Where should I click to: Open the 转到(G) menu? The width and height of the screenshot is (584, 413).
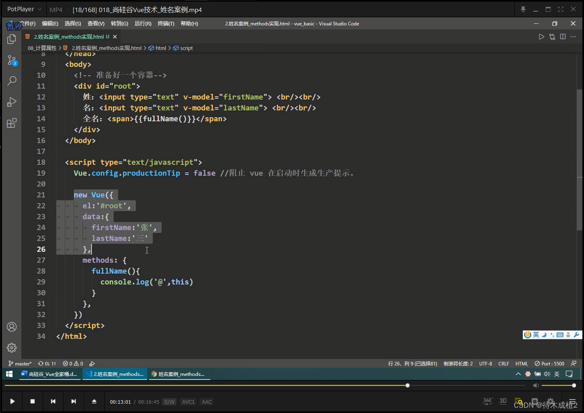(119, 24)
